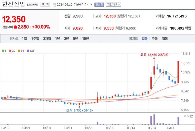The image size is (195, 131).
Task: Click the red 20-day moving average legend
Action: pos(12,51)
